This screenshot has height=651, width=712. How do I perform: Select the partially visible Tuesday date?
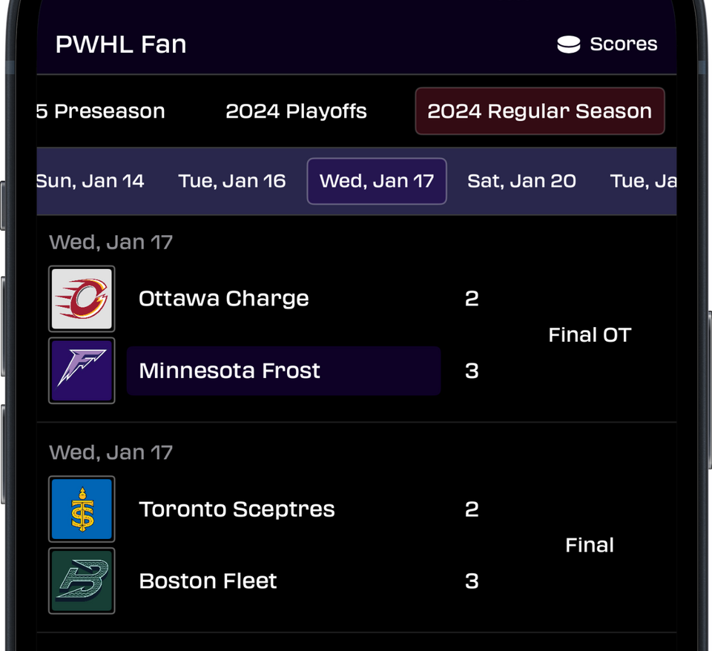(642, 181)
